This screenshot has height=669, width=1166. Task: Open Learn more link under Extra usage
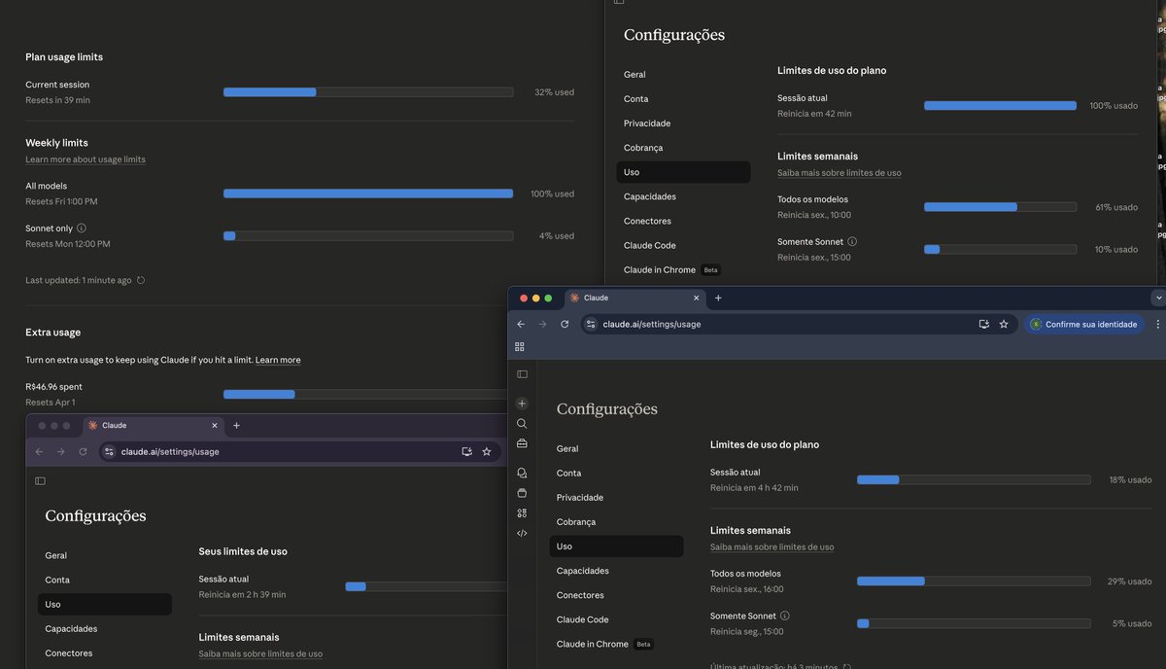point(278,360)
